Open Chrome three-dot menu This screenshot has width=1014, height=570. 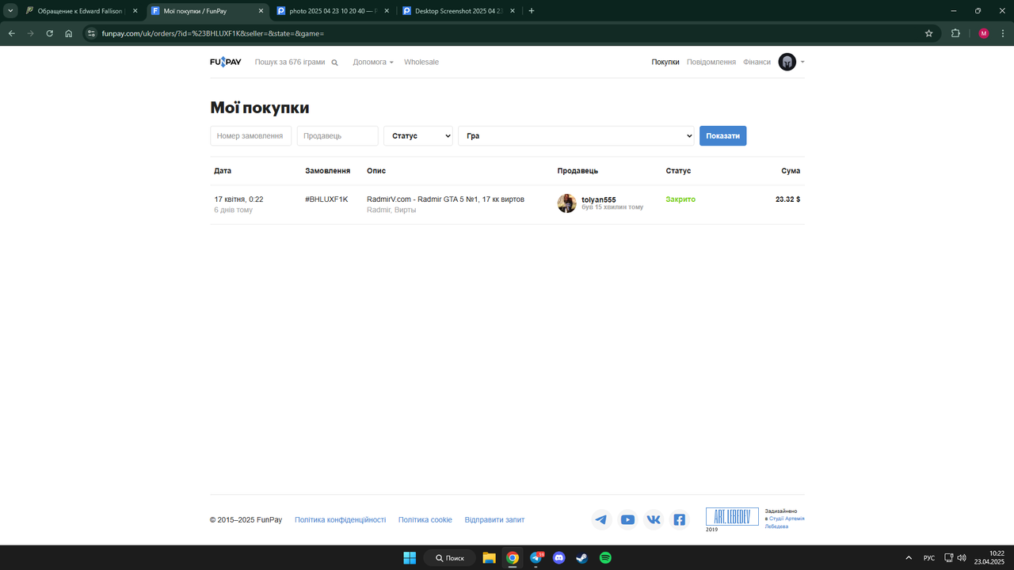tap(1002, 33)
